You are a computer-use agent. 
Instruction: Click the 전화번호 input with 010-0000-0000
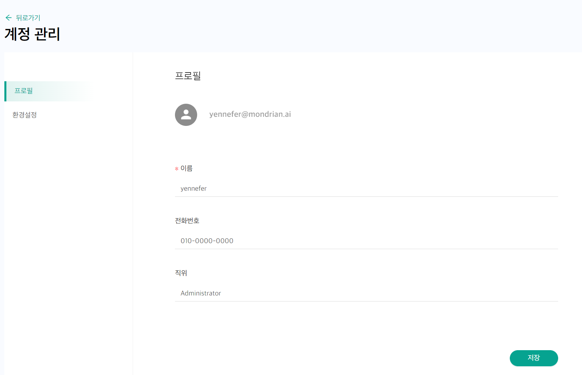coord(366,241)
